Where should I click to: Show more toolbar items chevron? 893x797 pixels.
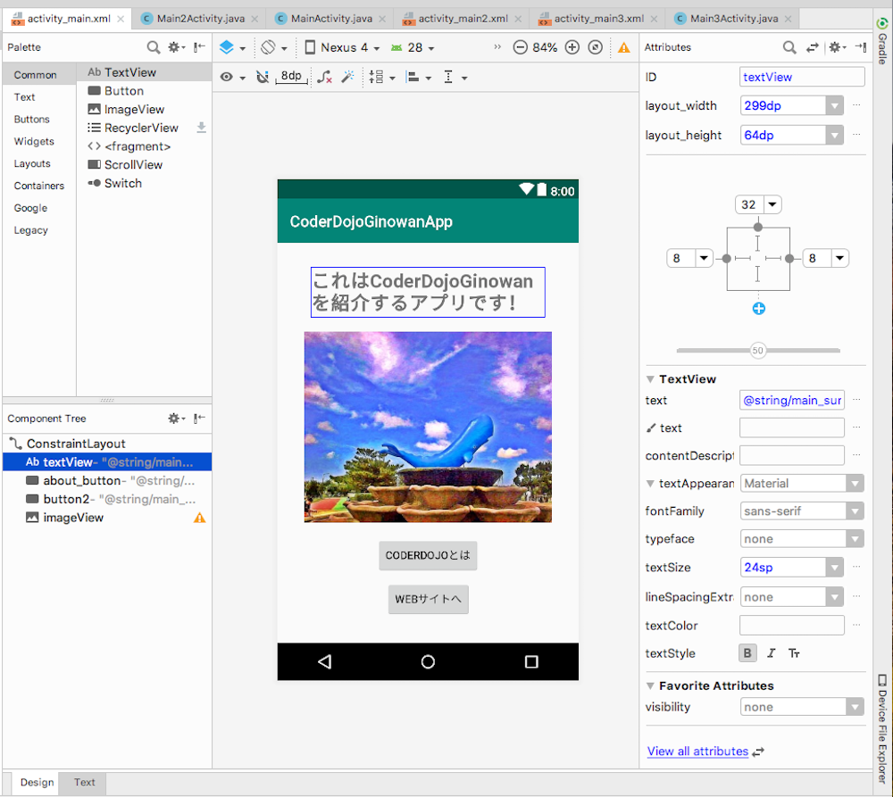pos(497,47)
